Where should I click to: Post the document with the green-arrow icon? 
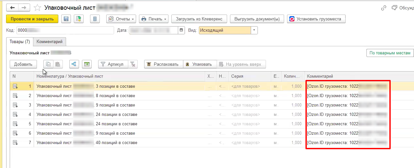coord(78,19)
